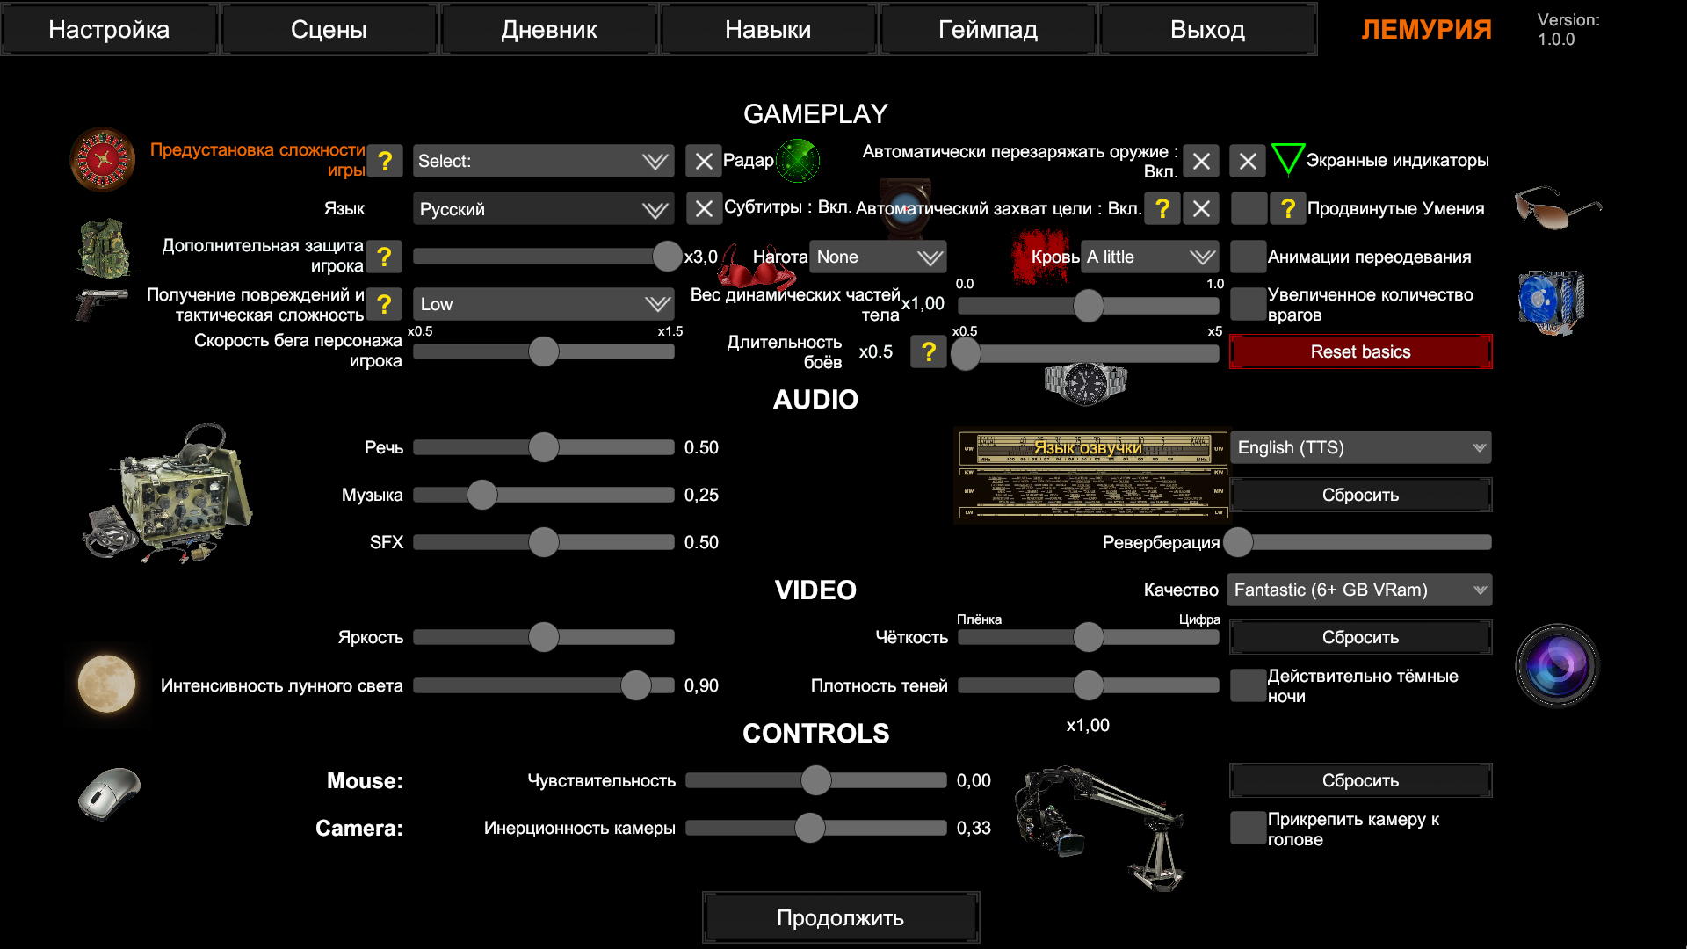Click the question mark beside Продвинутые Умения

1287,208
